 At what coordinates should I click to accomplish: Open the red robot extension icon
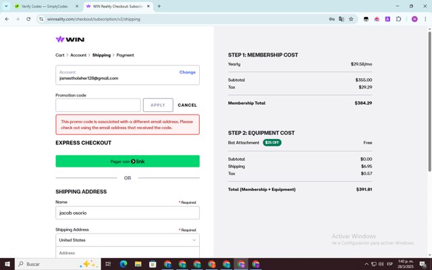(377, 19)
